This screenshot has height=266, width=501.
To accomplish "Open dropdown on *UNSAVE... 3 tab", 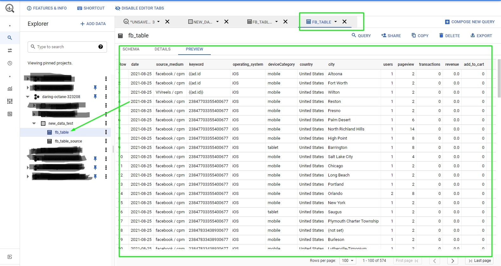I will pos(158,22).
